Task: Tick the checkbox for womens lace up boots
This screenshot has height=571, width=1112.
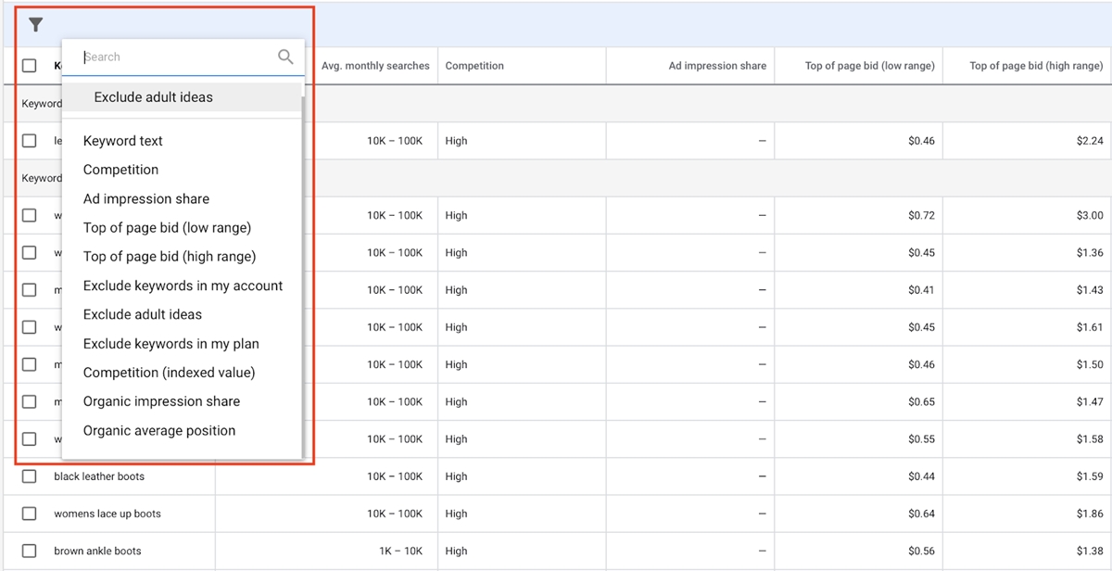Action: tap(30, 514)
